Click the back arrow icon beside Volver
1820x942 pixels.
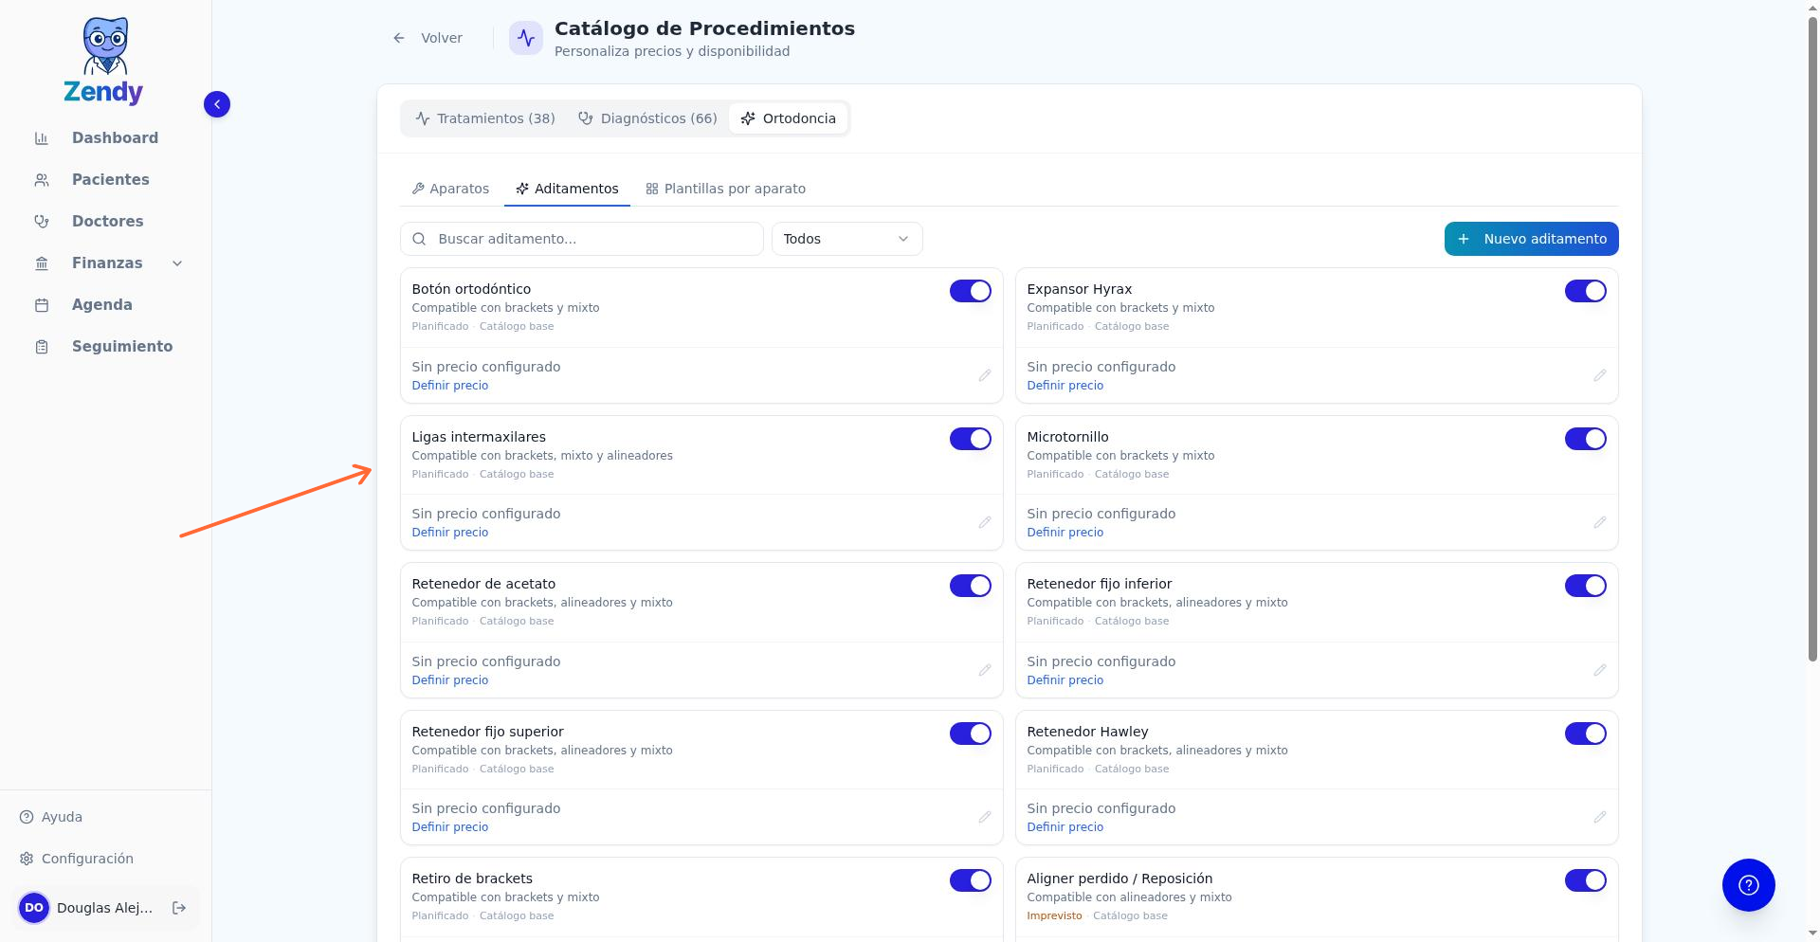pos(399,38)
